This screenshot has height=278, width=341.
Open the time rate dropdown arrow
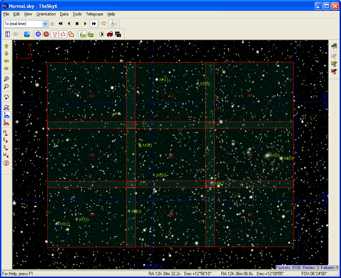(x=45, y=24)
